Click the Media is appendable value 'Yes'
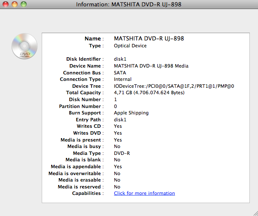The height and width of the screenshot is (216, 258). coord(118,167)
